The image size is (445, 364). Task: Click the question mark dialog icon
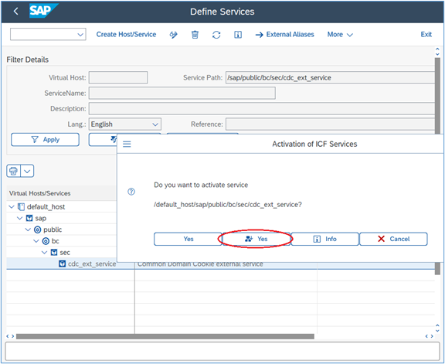coord(131,192)
